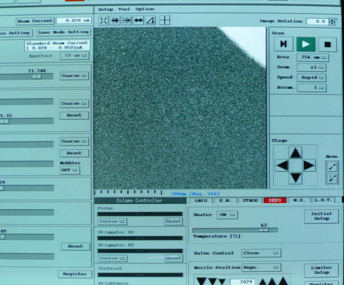Click the Temperature slider handle
Viewport: 344px width, 285px height.
click(264, 230)
